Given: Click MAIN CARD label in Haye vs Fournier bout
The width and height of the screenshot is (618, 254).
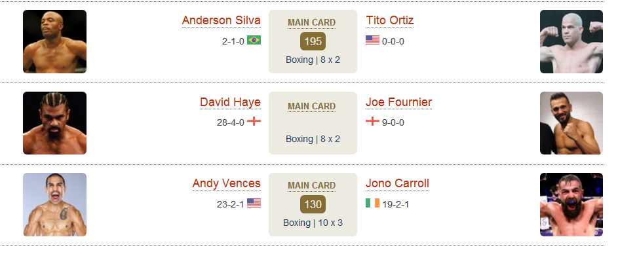Looking at the screenshot, I should pos(312,106).
